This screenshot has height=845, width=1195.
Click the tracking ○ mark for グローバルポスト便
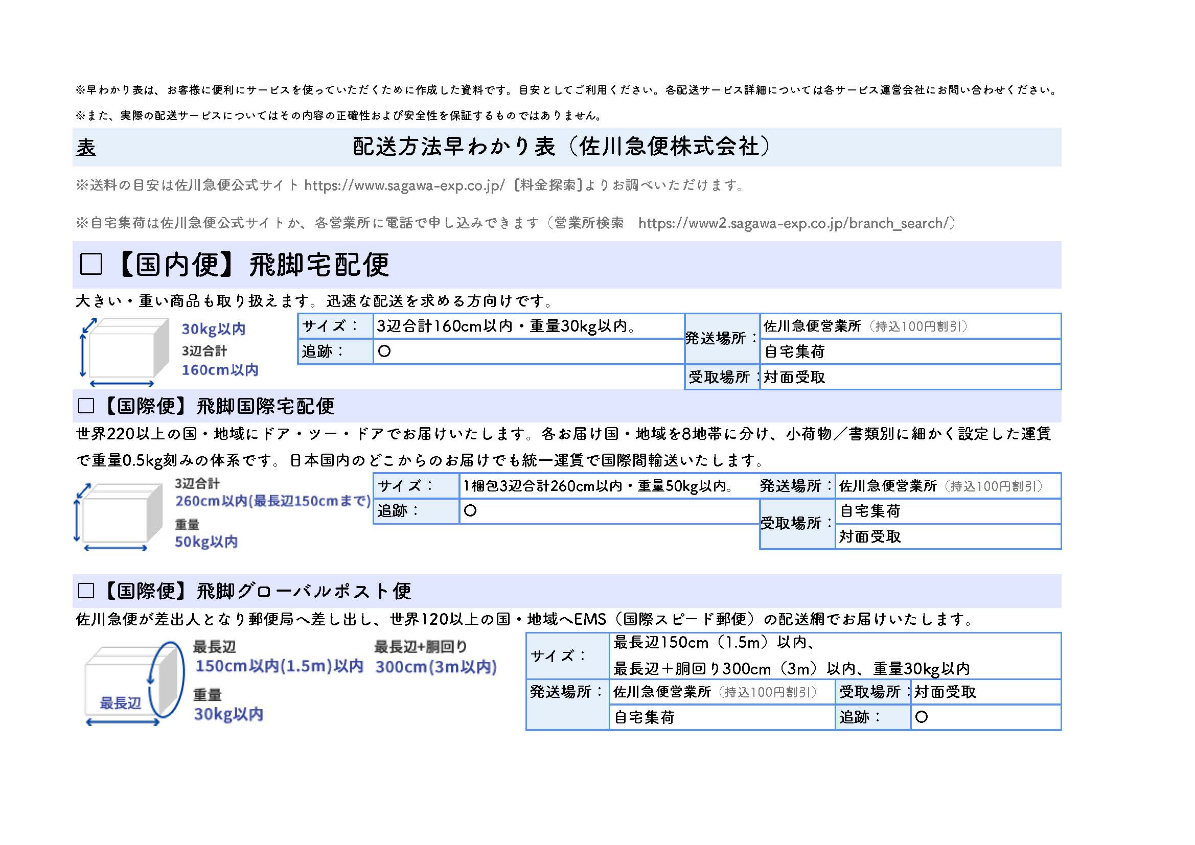click(921, 717)
